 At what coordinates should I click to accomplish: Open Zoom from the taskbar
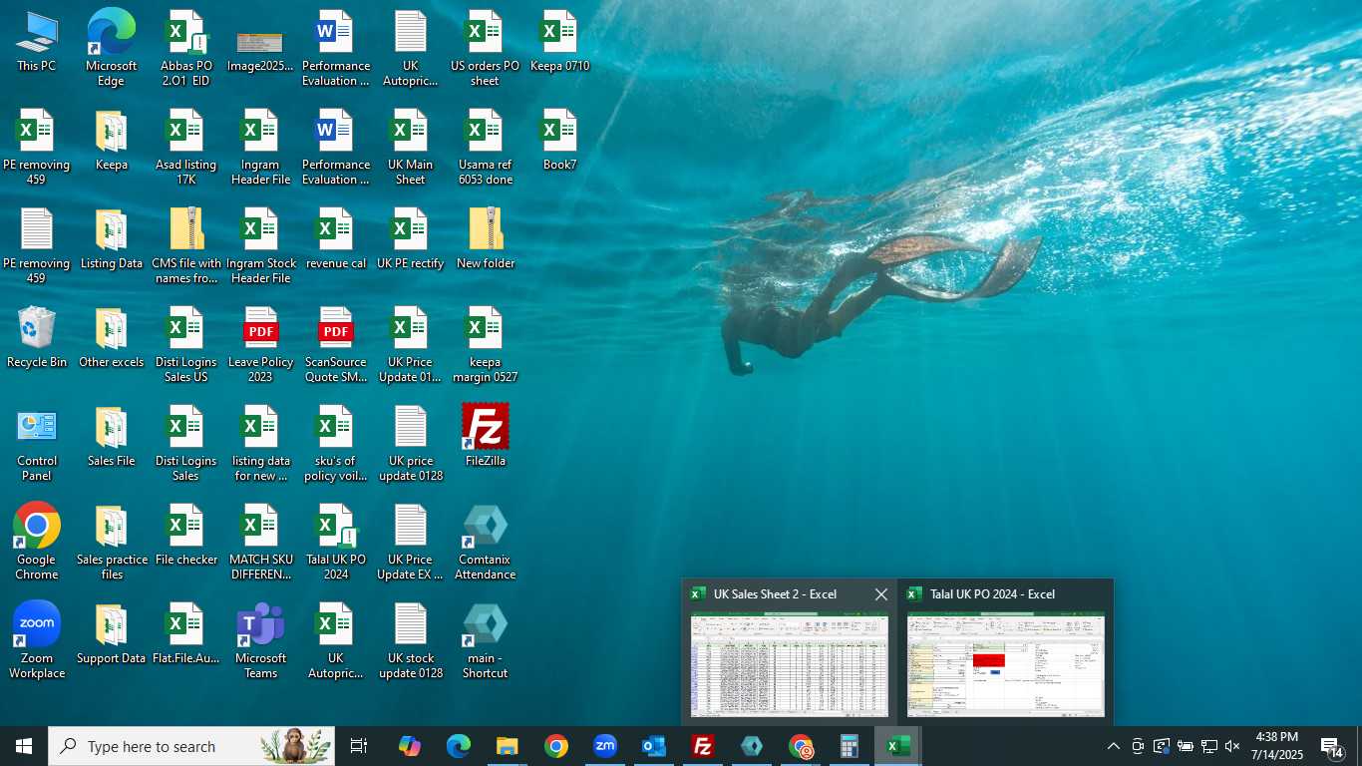pyautogui.click(x=604, y=746)
